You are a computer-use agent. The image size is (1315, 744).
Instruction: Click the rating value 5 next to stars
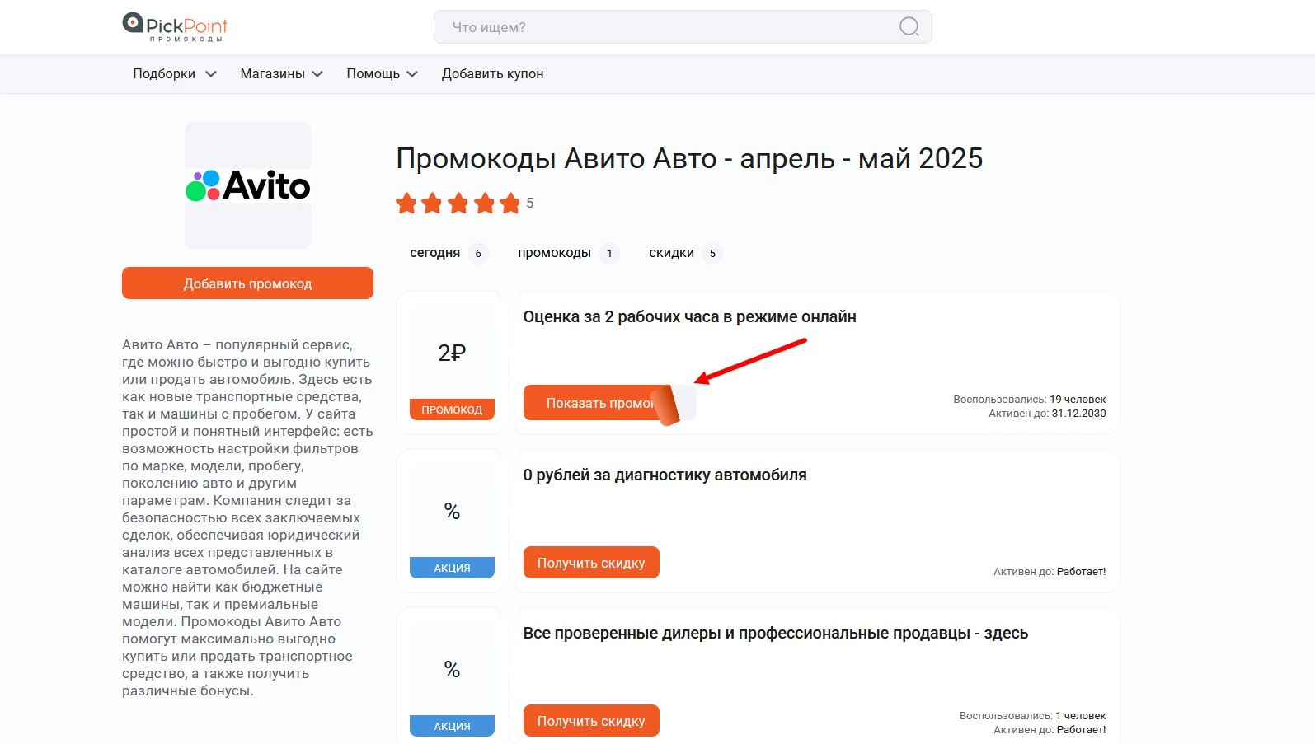click(x=530, y=203)
